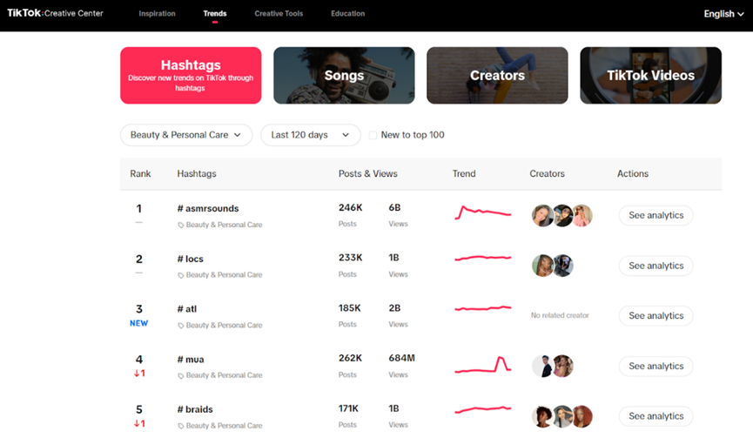This screenshot has height=438, width=753.
Task: Click the asmrsounds trend sparkline chart
Action: pos(482,212)
